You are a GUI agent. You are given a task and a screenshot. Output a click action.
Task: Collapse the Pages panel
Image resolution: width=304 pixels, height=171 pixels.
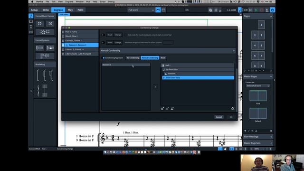coord(271,16)
